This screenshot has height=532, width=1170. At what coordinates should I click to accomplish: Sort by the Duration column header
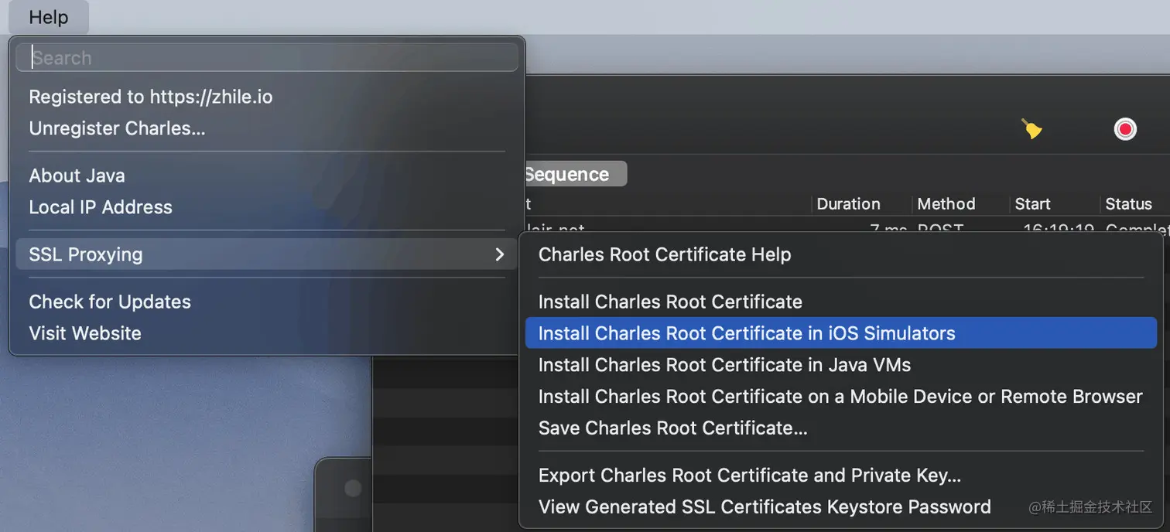point(848,204)
